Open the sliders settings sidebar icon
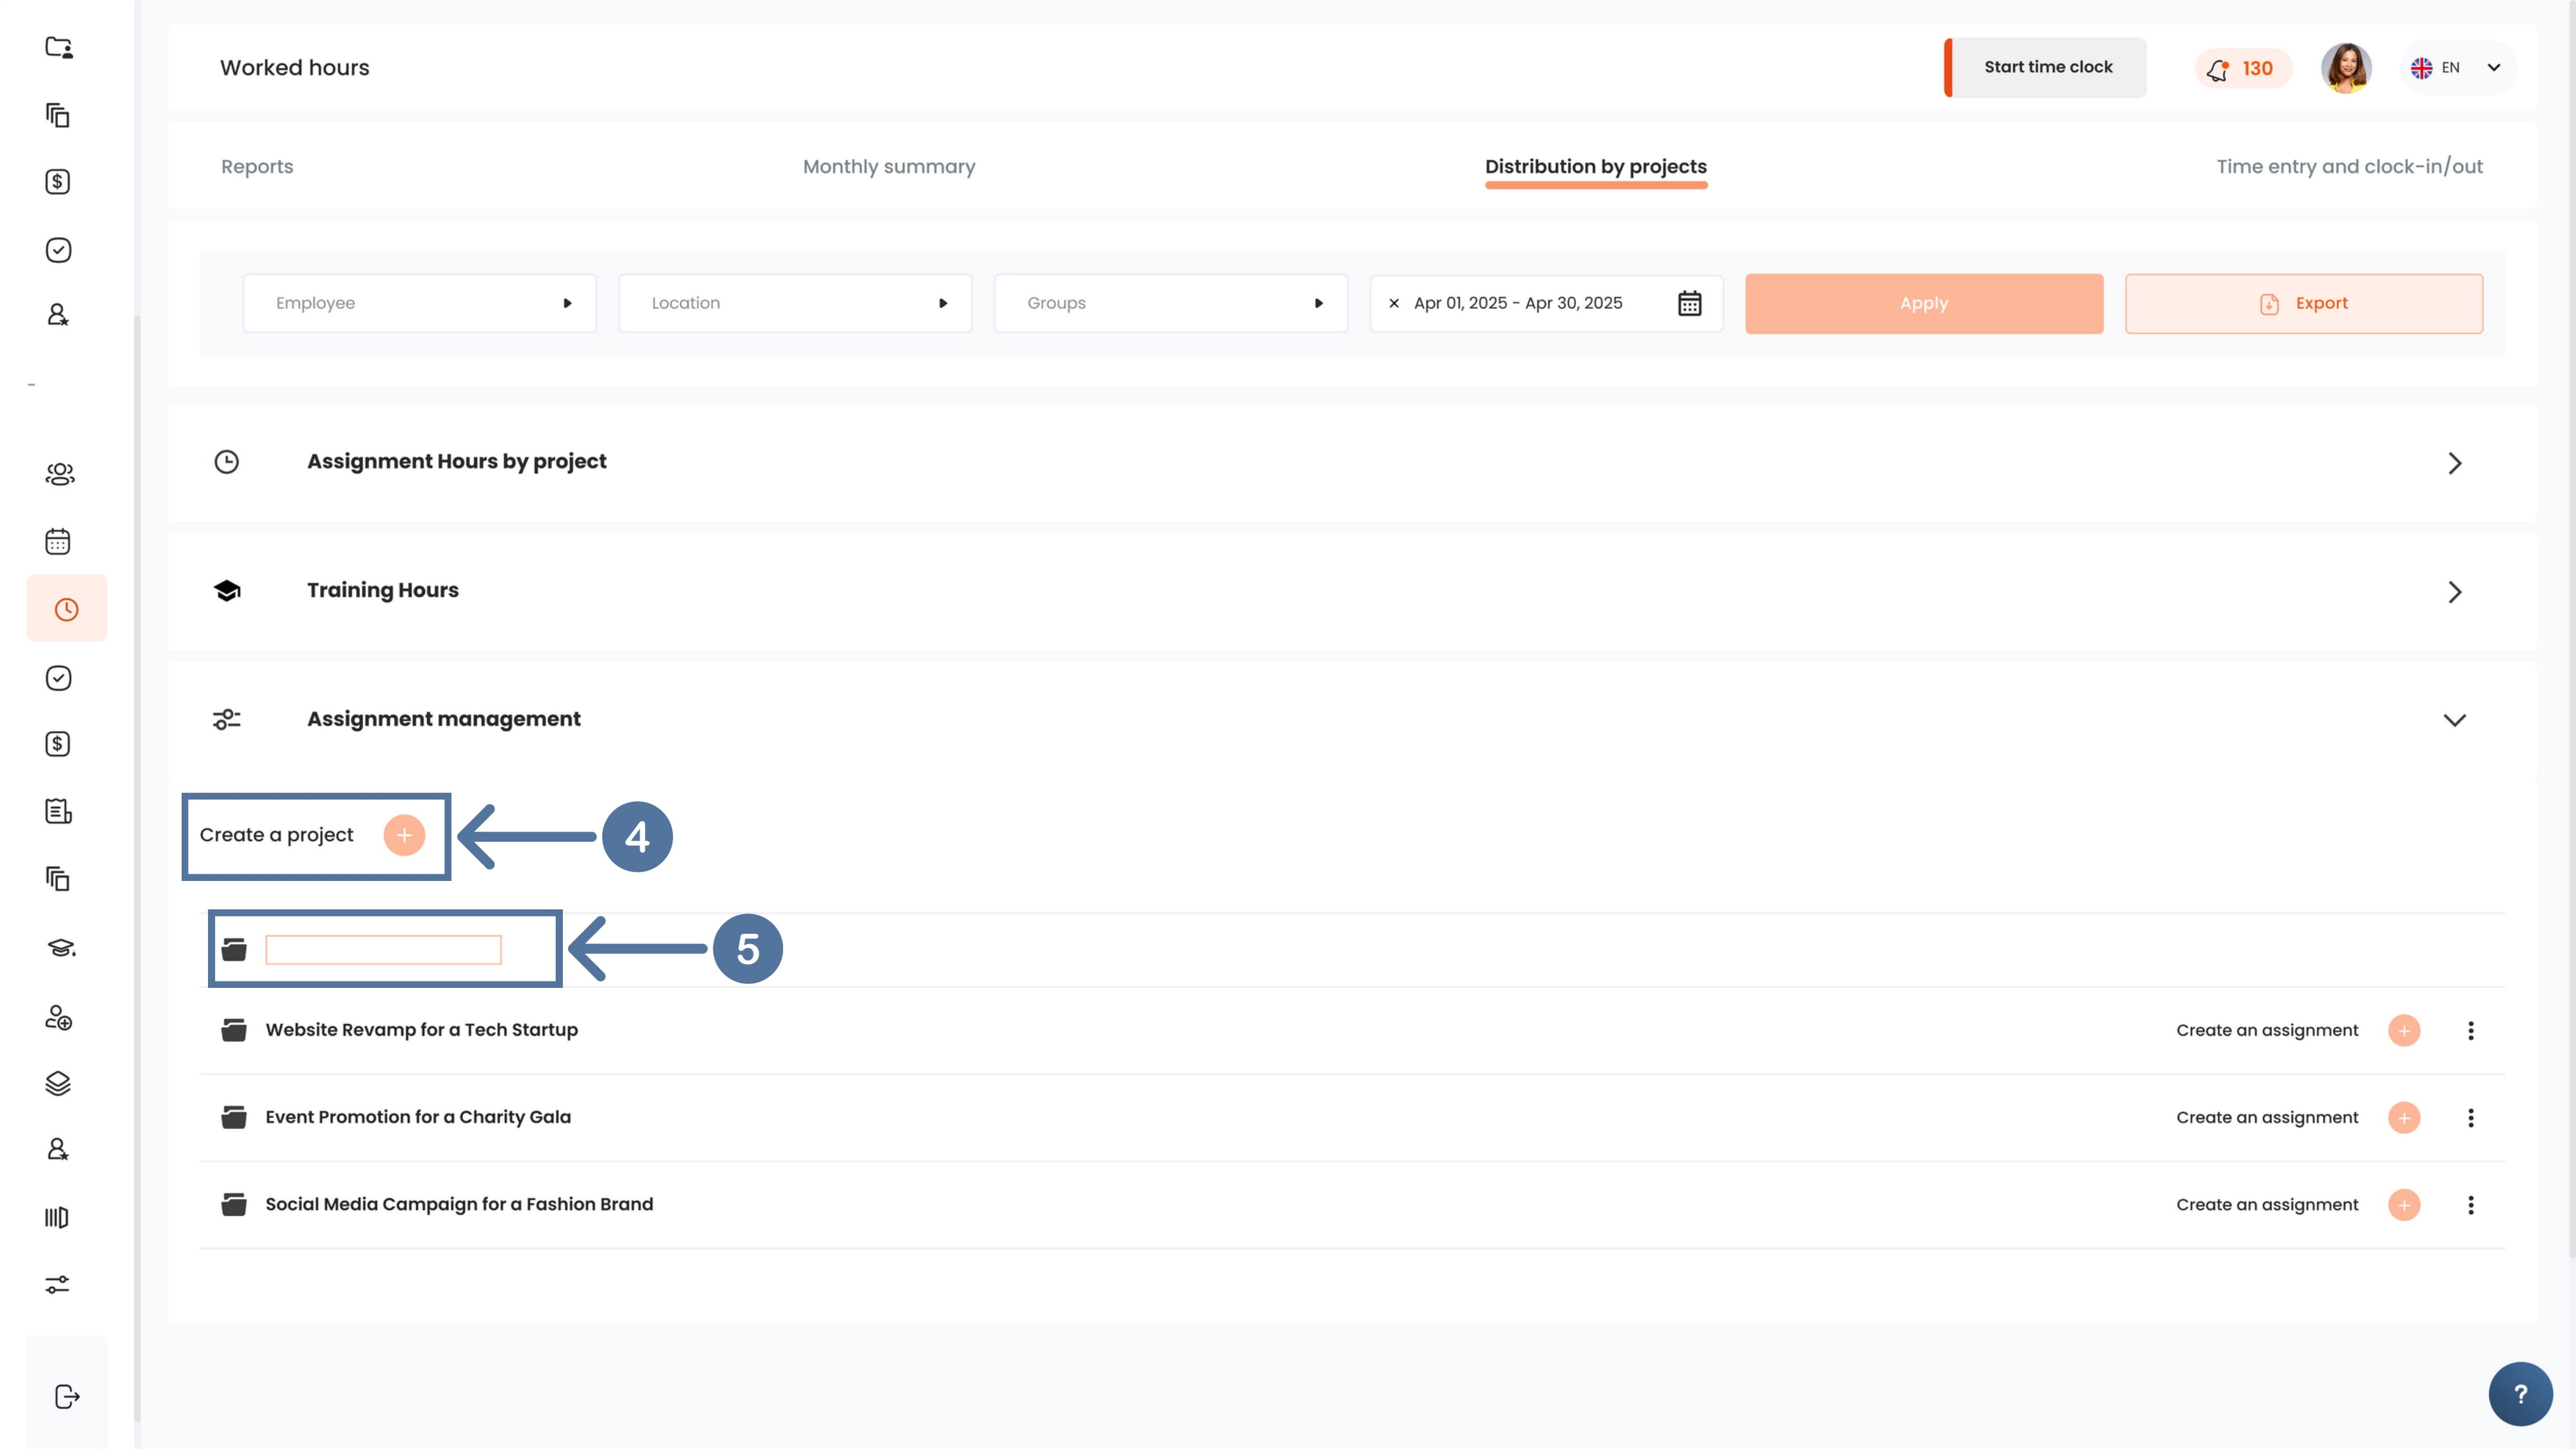The height and width of the screenshot is (1449, 2576). (x=57, y=1284)
